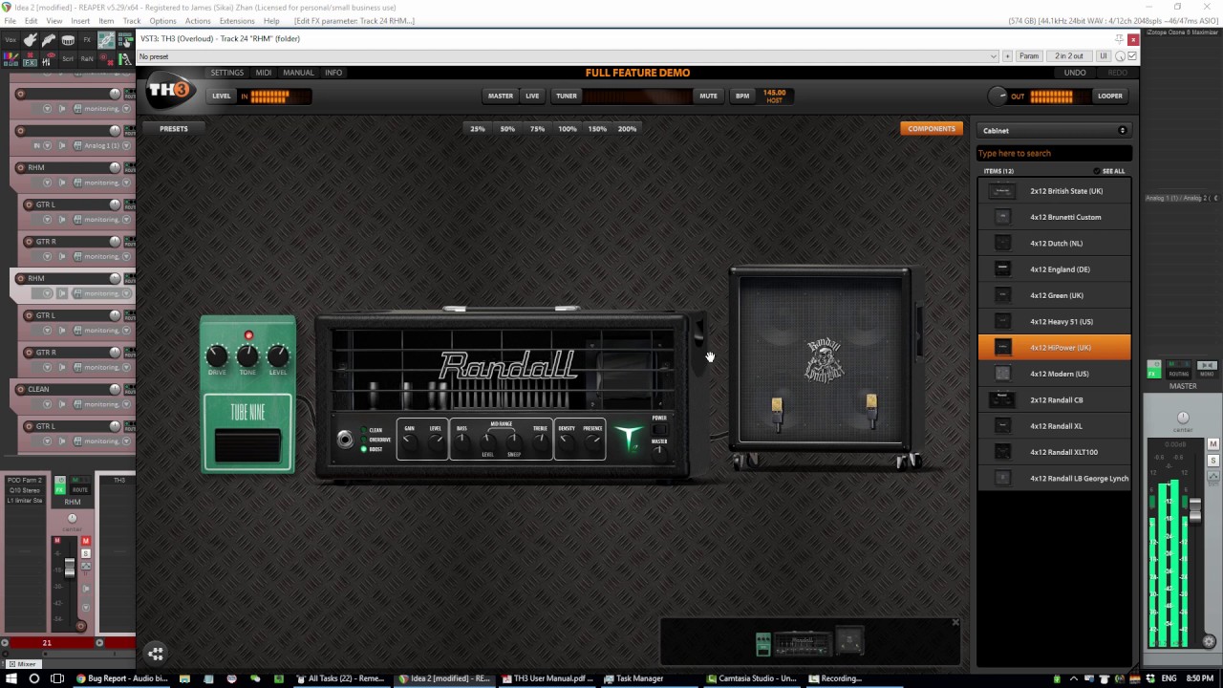Click the amp head thumbnail in the bottom overview

(x=803, y=643)
